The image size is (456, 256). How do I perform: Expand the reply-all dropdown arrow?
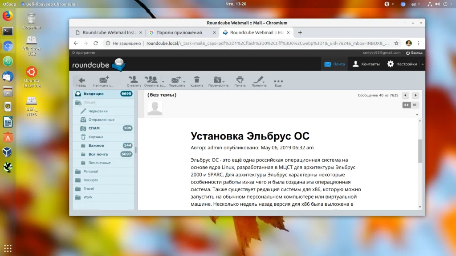[163, 82]
